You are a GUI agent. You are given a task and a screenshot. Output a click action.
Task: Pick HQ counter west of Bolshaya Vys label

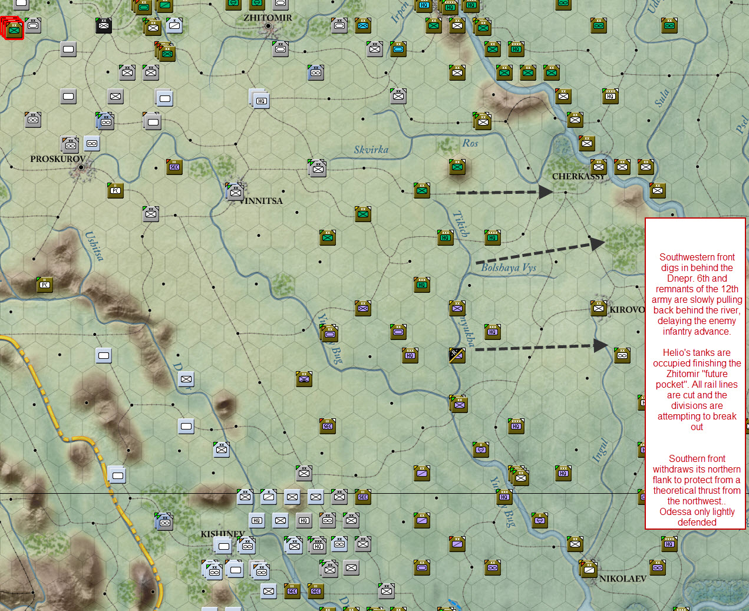pos(422,285)
